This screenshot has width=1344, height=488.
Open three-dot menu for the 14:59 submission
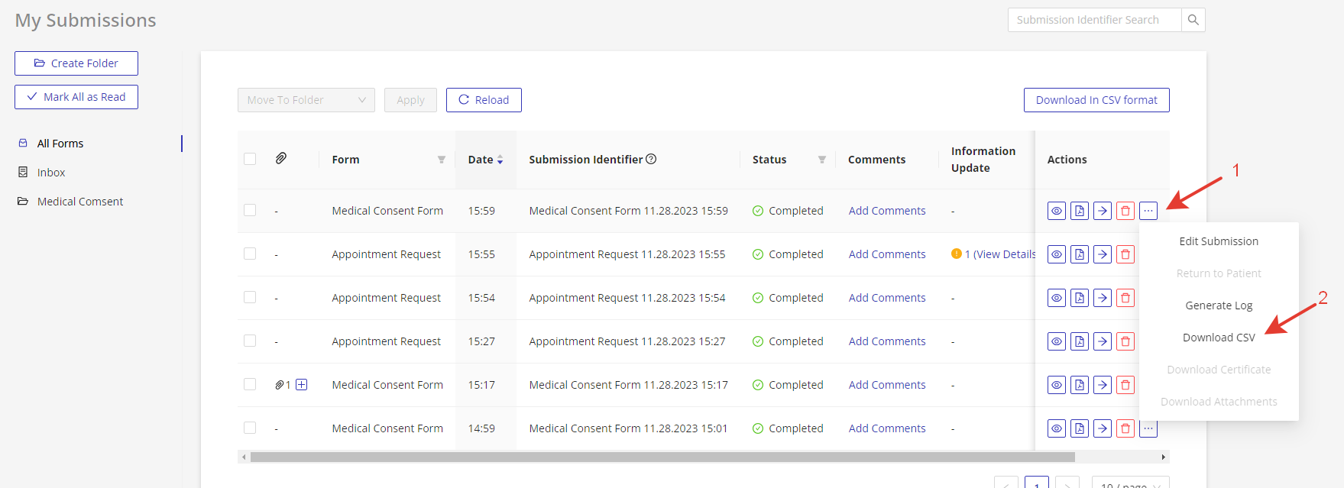(x=1148, y=428)
